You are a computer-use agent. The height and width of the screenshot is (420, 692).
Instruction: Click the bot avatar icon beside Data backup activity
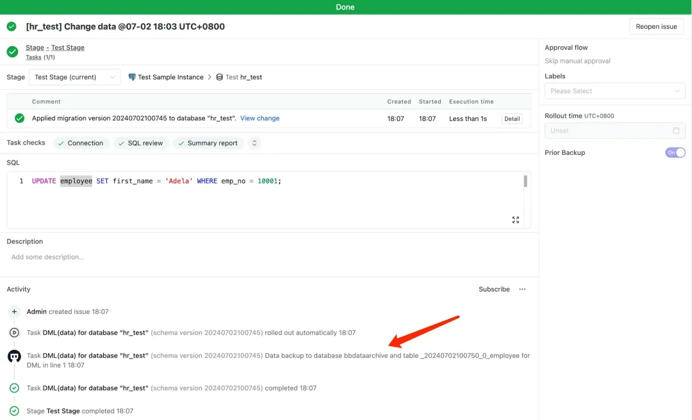[14, 356]
